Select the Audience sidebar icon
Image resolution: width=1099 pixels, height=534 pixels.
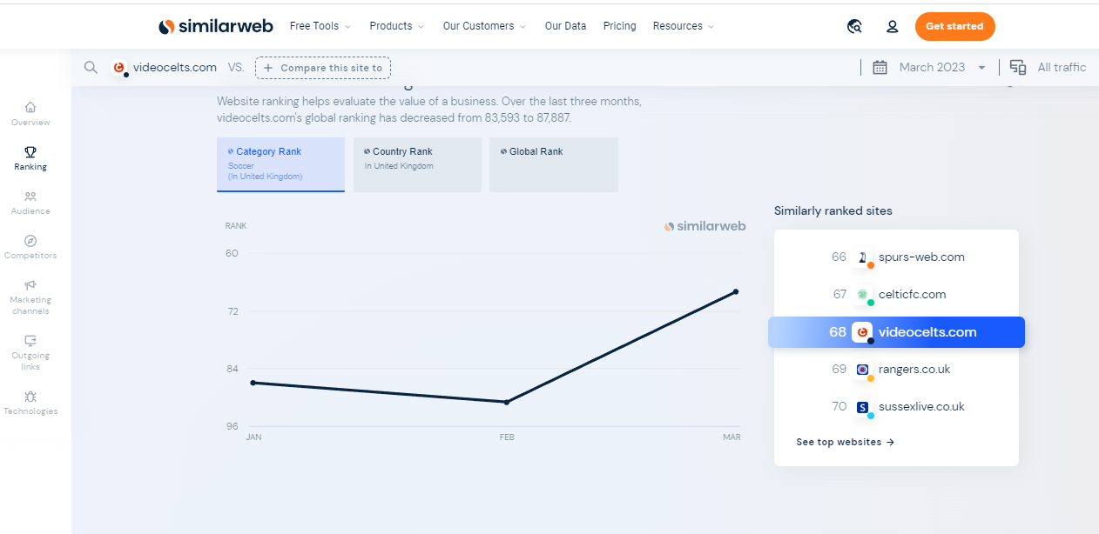[30, 197]
